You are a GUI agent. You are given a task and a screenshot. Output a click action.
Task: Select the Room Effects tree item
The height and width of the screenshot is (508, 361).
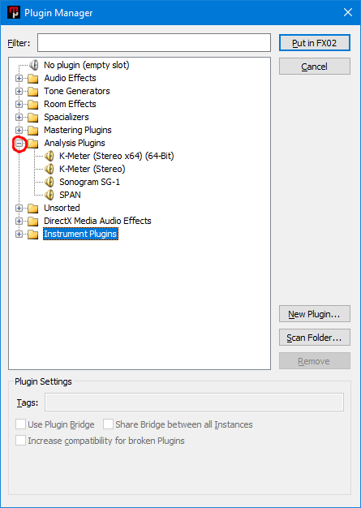click(x=70, y=104)
